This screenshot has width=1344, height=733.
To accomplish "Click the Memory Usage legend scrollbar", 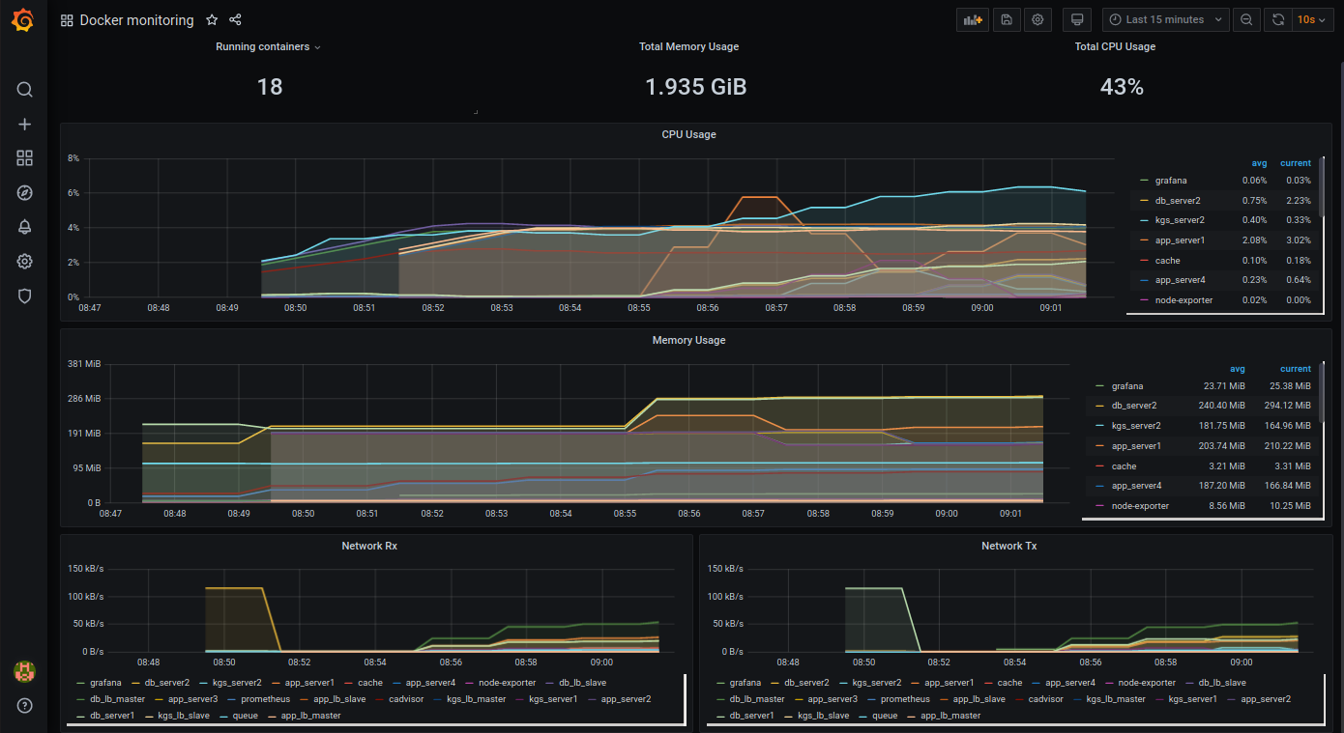I will 1322,393.
